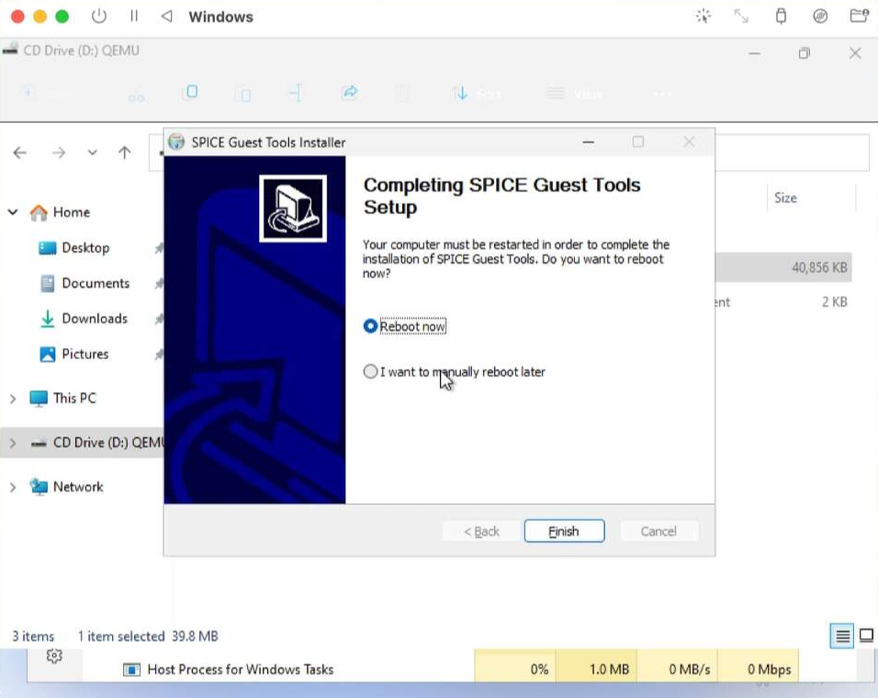Click the Explorer delete trash icon
The image size is (878, 698).
click(401, 93)
